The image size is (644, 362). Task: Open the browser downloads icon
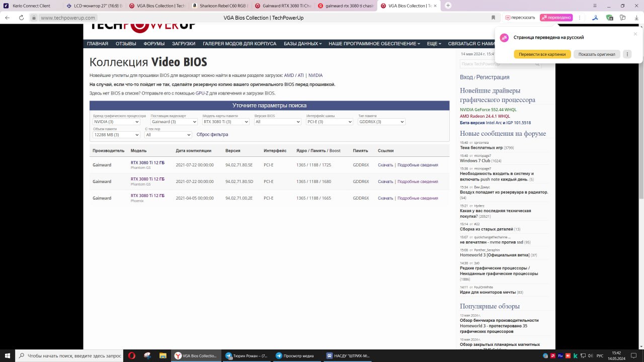click(x=636, y=18)
